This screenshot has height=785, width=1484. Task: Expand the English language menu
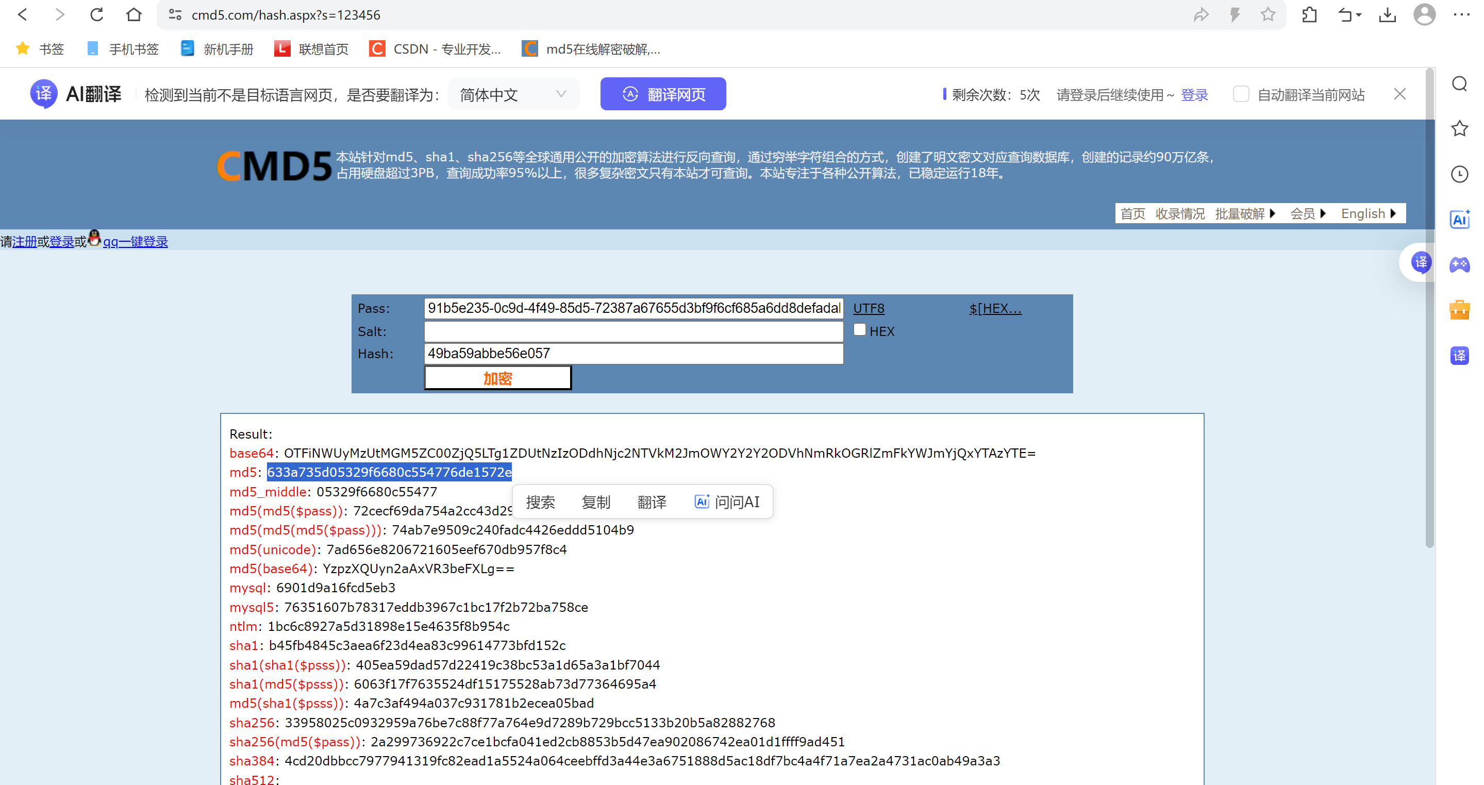1369,214
